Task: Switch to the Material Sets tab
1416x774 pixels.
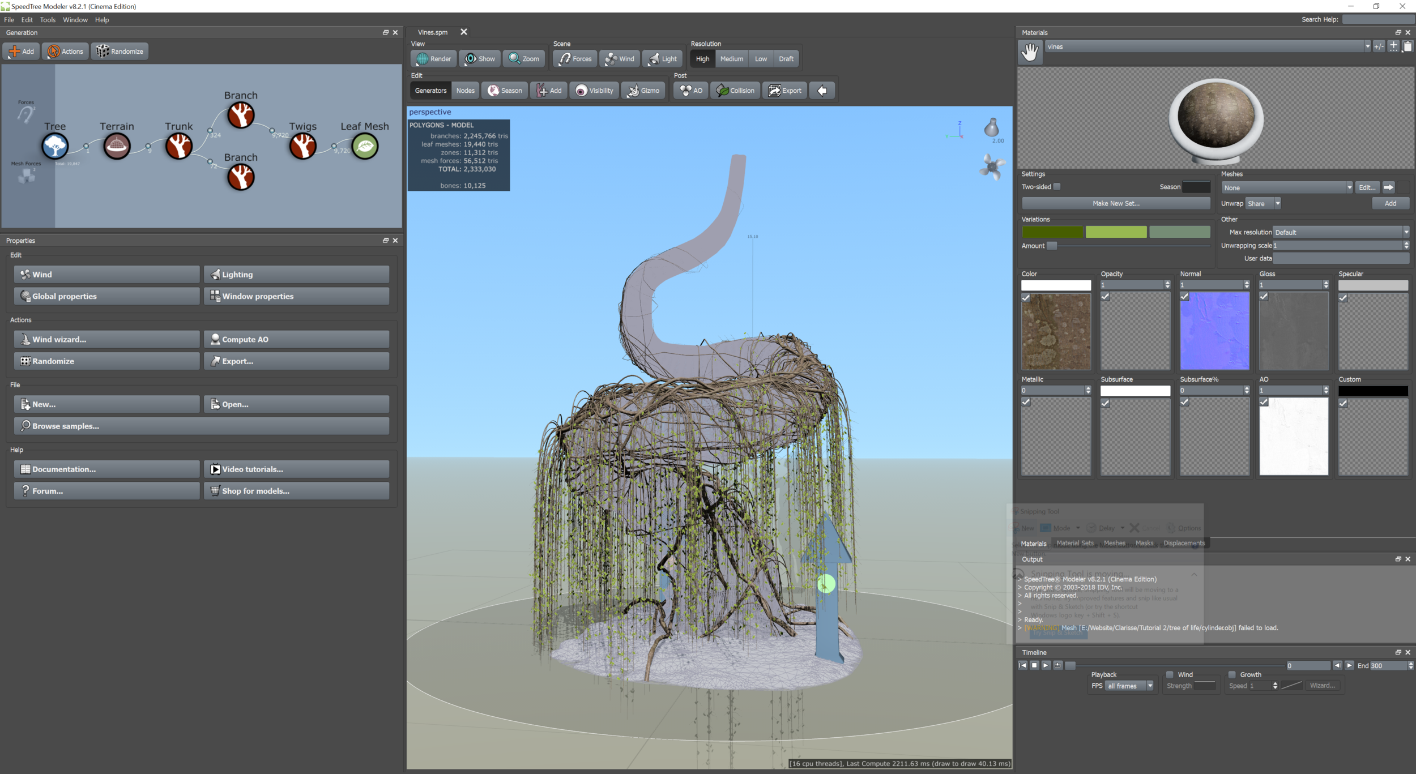Action: coord(1074,543)
